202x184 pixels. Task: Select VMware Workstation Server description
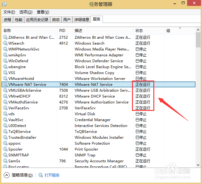click(x=100, y=79)
